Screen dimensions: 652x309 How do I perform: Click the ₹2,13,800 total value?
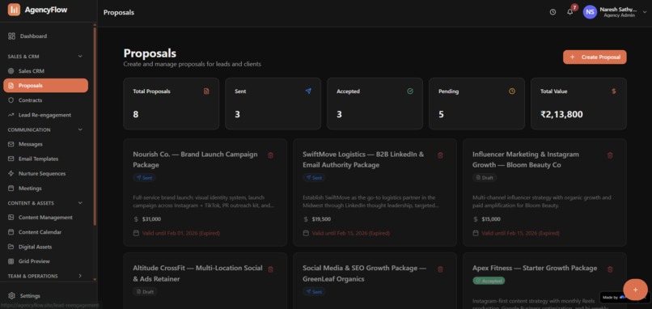[561, 114]
